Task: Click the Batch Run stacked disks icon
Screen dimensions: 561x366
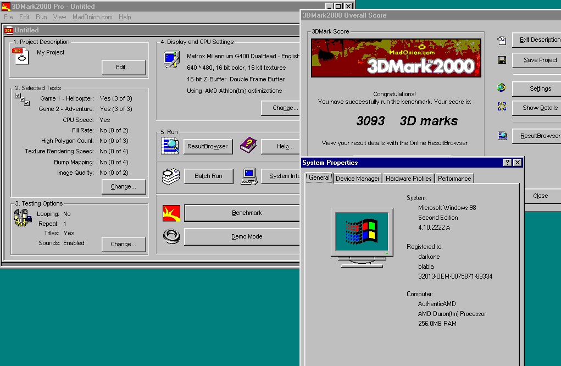Action: coord(171,176)
